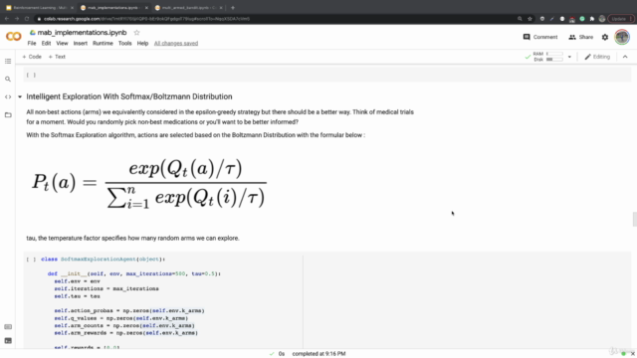Open Colab settings gear

pyautogui.click(x=605, y=37)
